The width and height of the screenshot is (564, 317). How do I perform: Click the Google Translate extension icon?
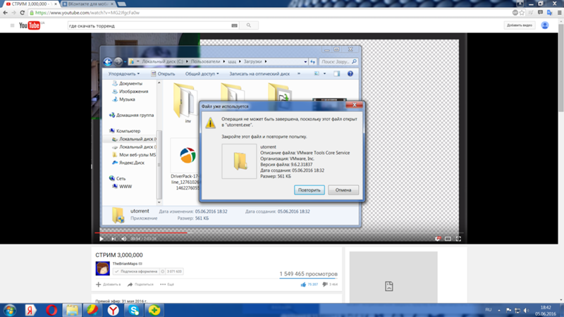pyautogui.click(x=549, y=13)
